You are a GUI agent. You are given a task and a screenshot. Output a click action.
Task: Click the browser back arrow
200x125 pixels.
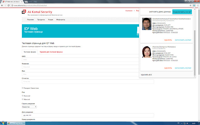[2, 6]
